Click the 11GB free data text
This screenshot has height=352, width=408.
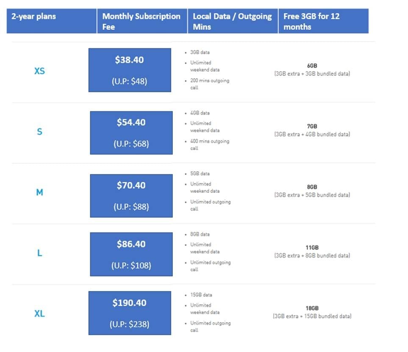tap(312, 247)
